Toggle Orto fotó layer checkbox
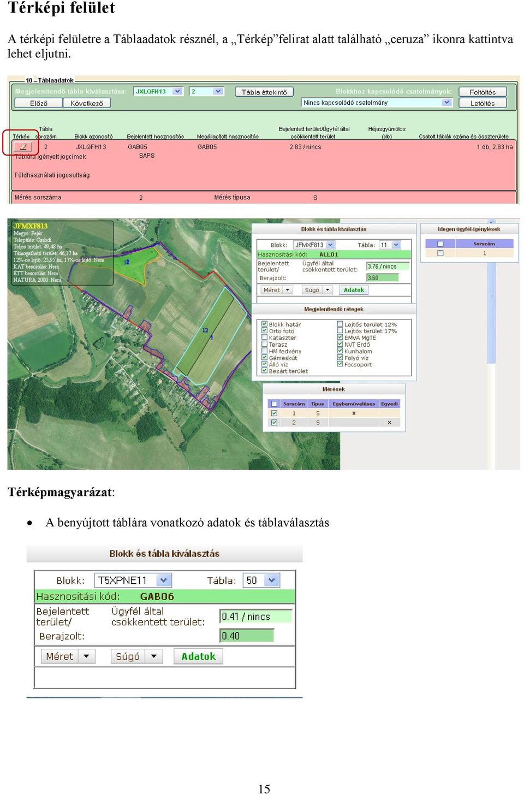Viewport: 524px width, 794px height. pyautogui.click(x=265, y=331)
